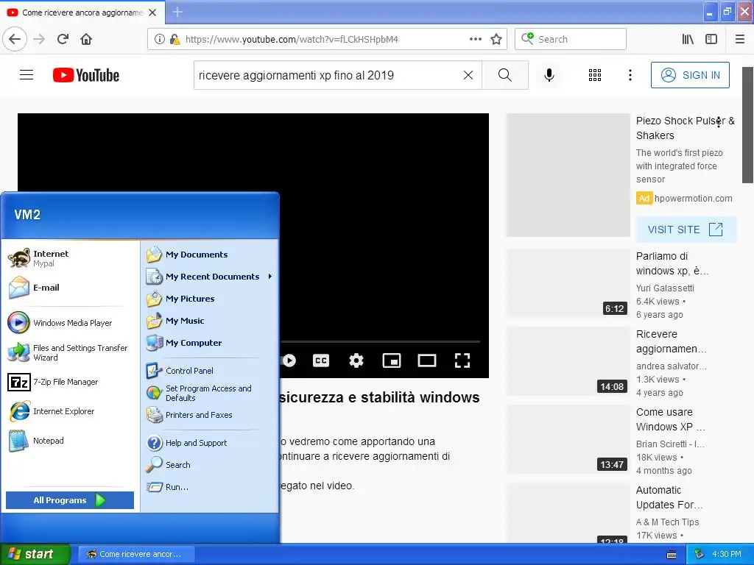Open 'Automatic Updates For...' video link

coord(669,497)
